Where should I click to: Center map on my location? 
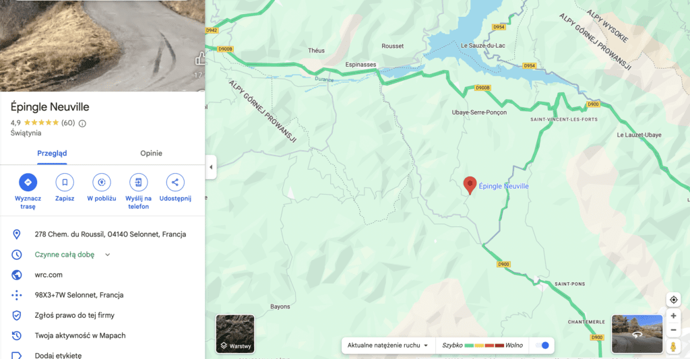coord(673,300)
